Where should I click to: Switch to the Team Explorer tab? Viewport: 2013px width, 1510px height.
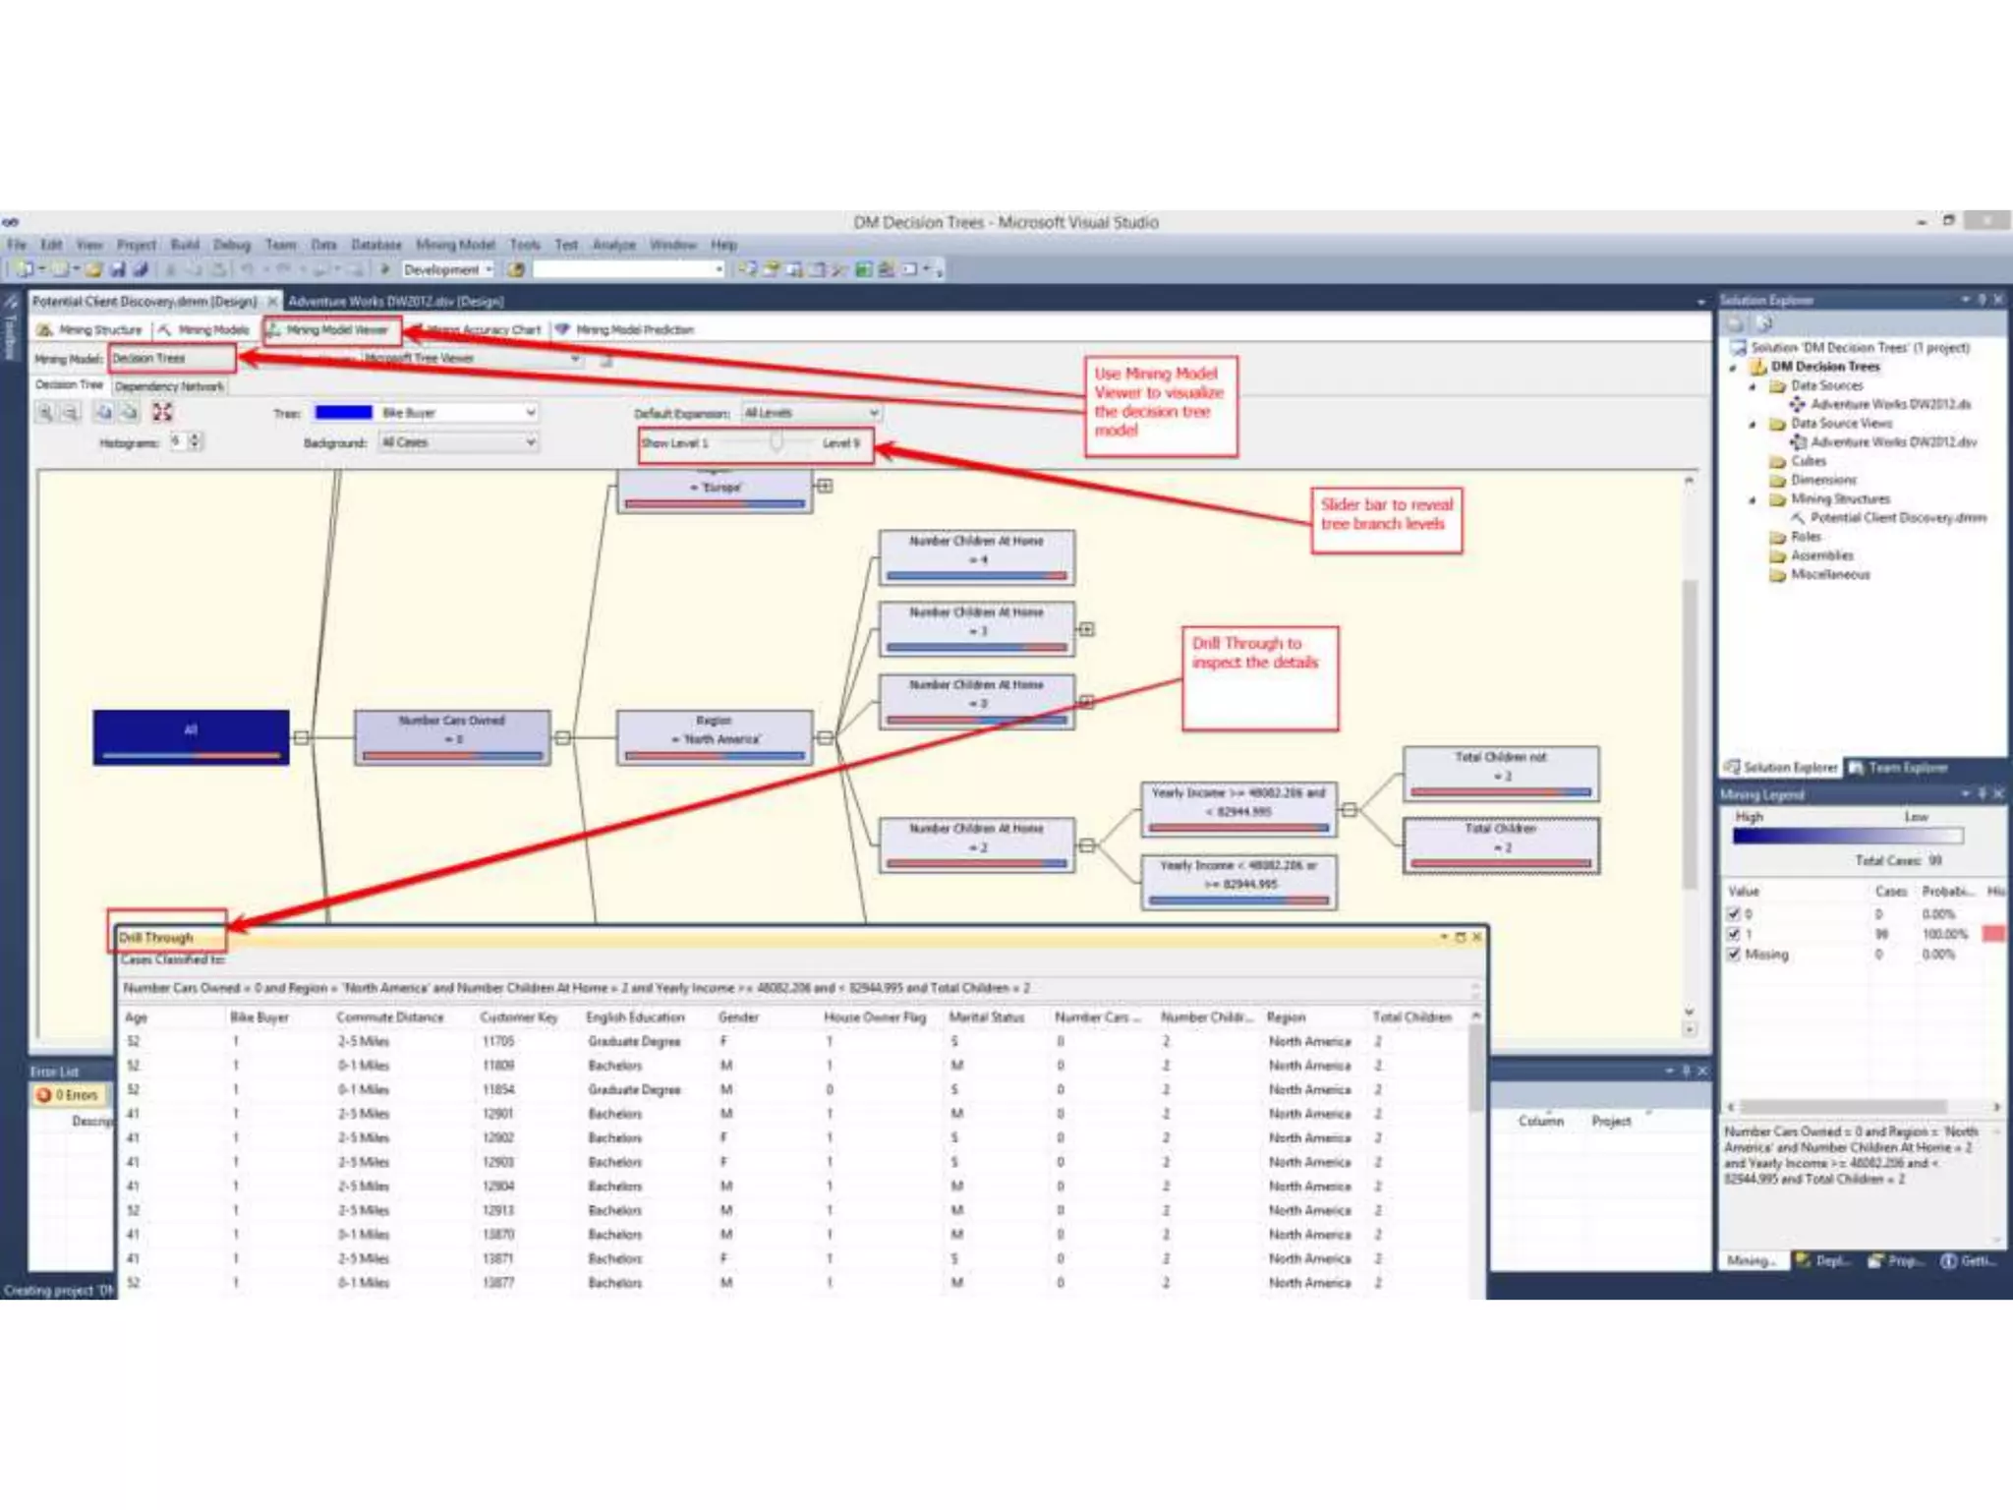[x=1899, y=767]
